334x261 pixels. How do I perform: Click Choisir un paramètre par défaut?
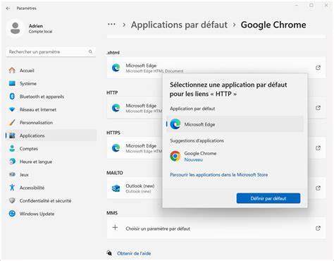[x=158, y=229]
